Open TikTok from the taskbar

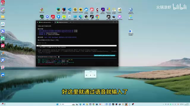pyautogui.click(x=113, y=104)
